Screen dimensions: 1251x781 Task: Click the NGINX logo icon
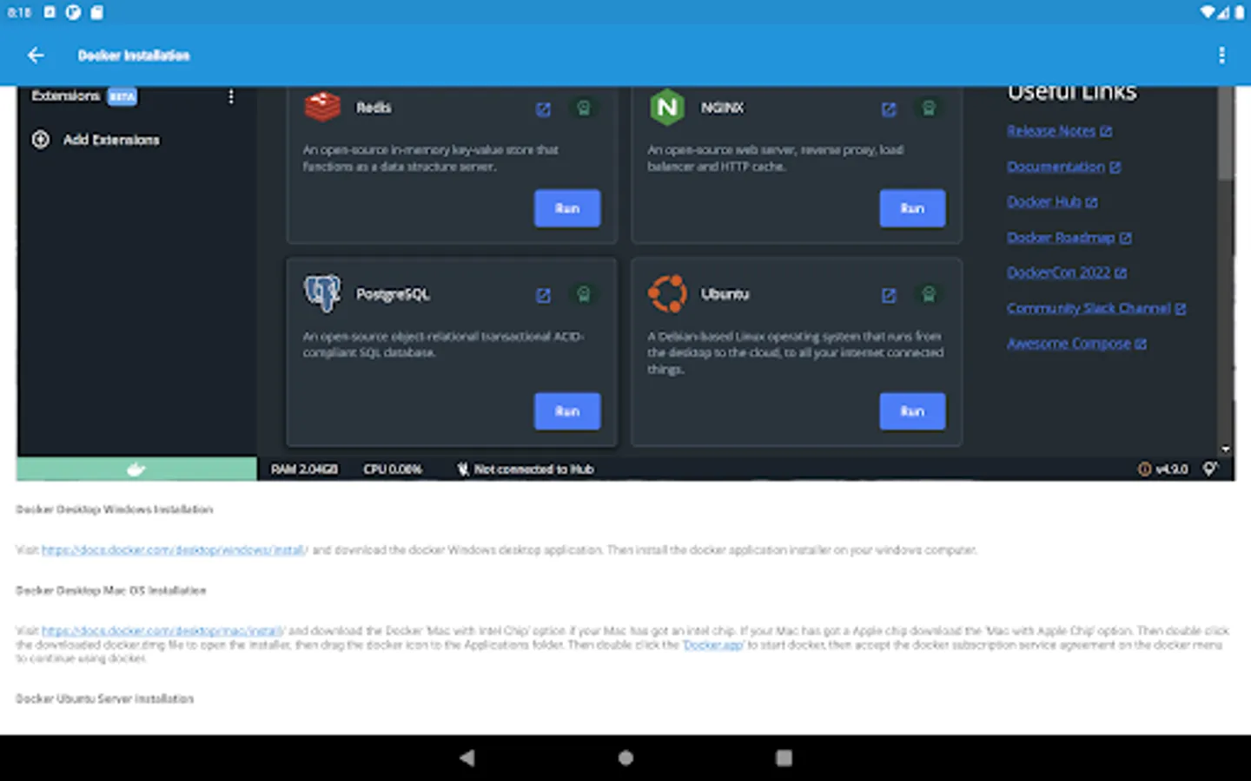[x=667, y=107]
